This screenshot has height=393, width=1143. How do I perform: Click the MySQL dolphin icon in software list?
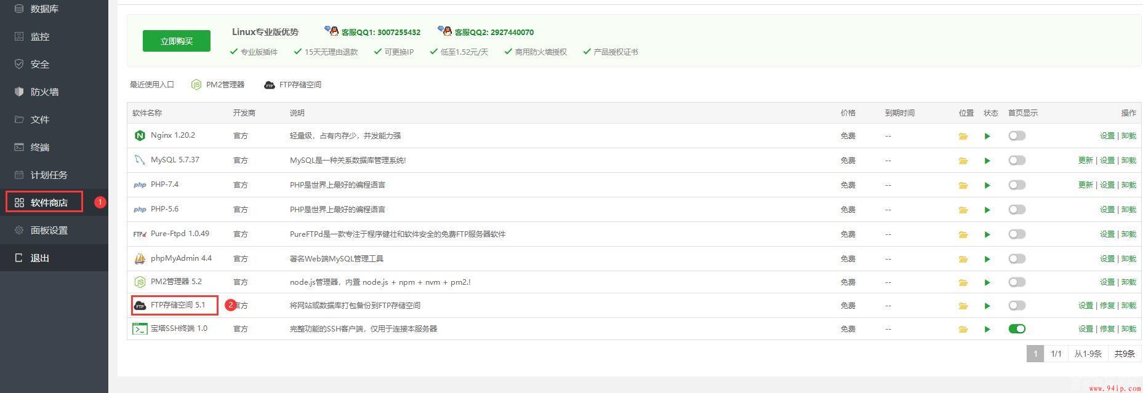pos(140,160)
